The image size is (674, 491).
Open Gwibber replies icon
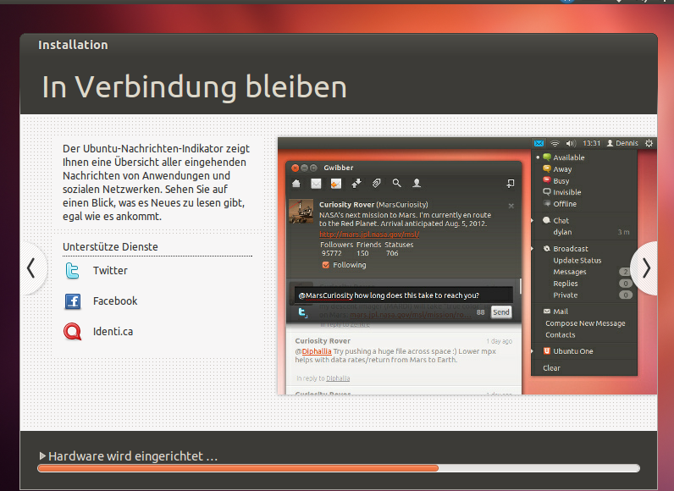click(x=335, y=184)
